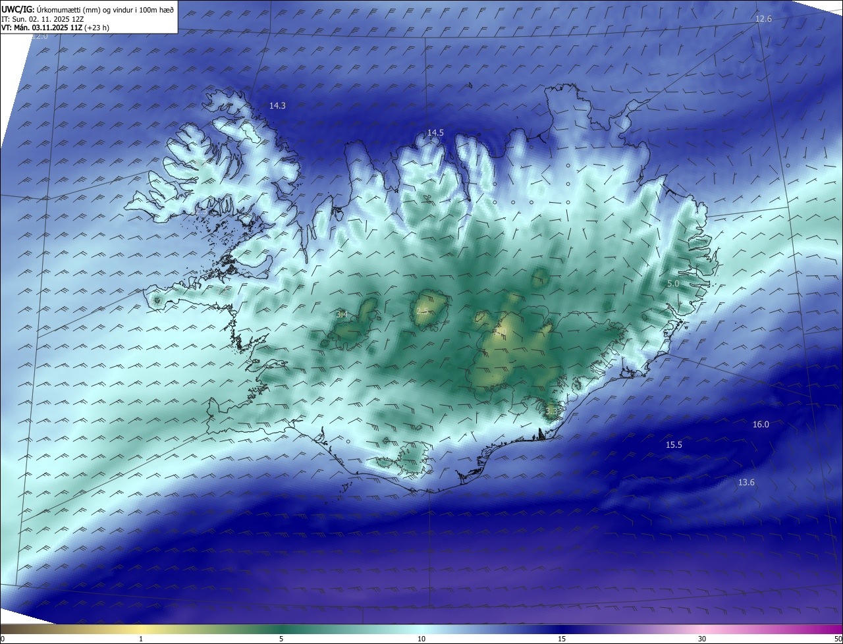
Task: Click the 3.4 value label
Action: 342,315
